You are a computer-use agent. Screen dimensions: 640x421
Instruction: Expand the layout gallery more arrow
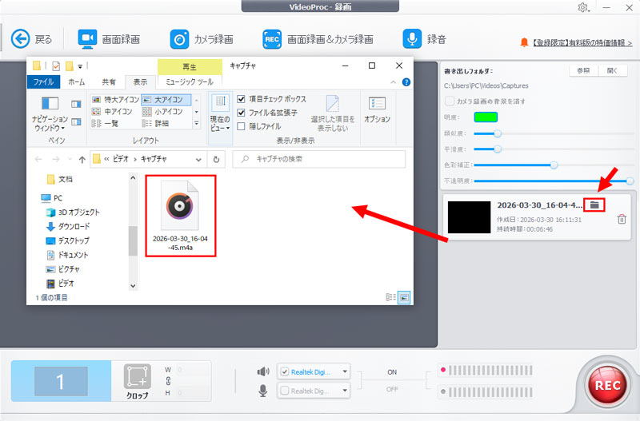(x=196, y=123)
